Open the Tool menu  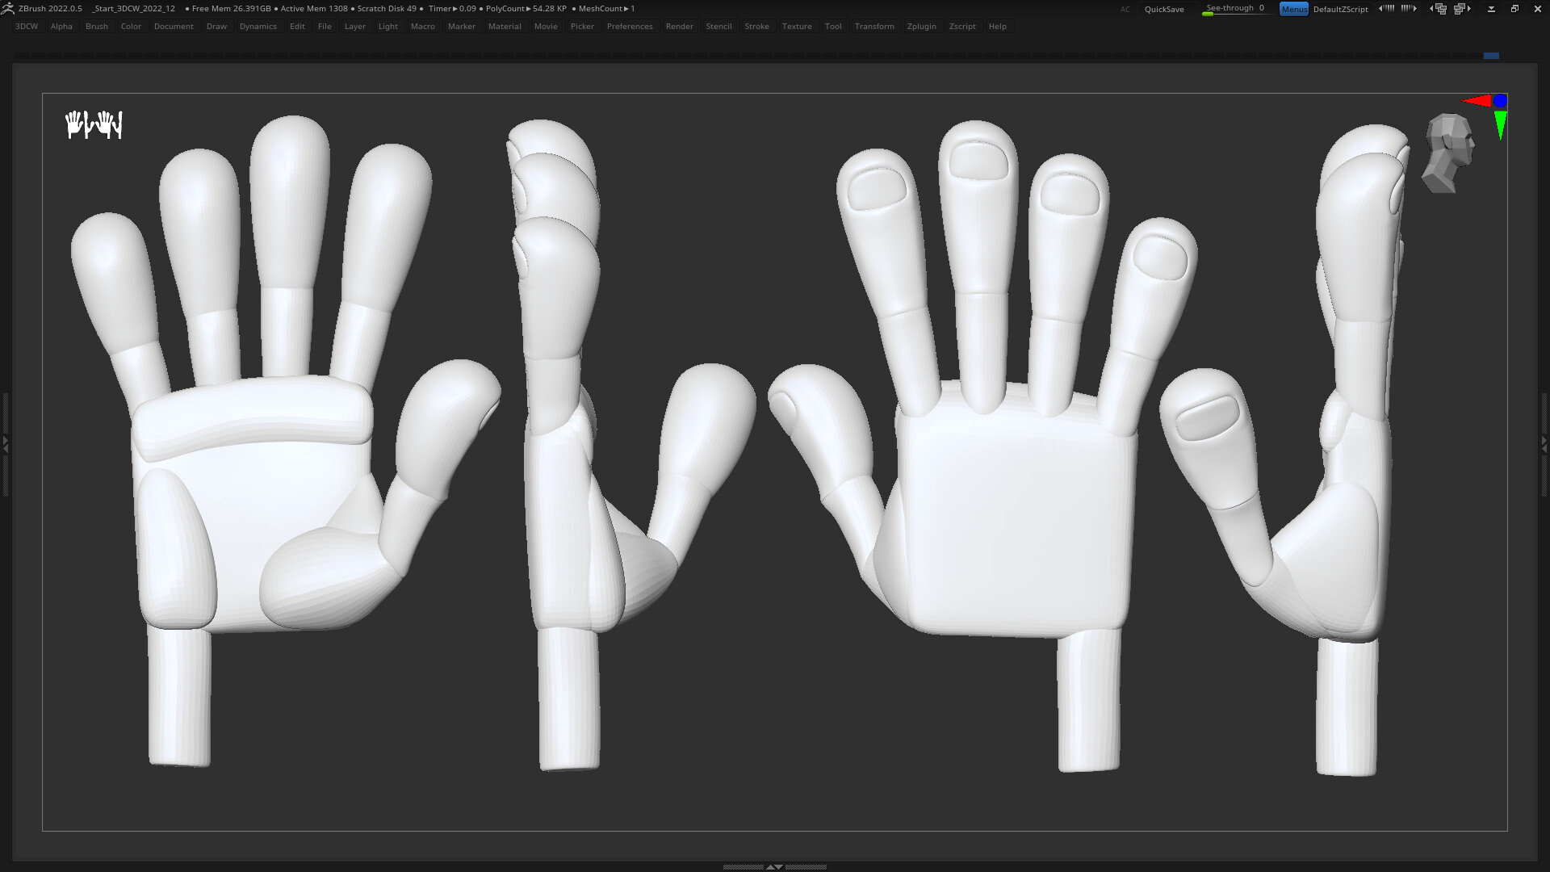pyautogui.click(x=833, y=26)
